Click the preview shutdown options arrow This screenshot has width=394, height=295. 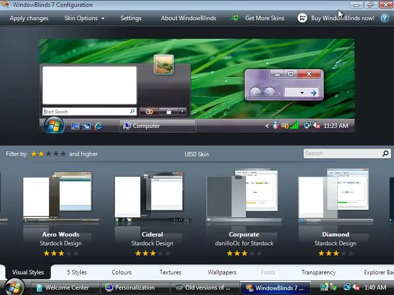182,112
